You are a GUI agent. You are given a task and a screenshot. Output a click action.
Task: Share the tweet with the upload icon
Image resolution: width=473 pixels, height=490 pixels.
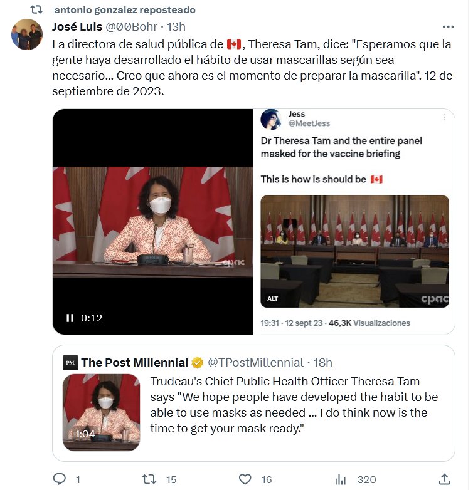click(445, 479)
